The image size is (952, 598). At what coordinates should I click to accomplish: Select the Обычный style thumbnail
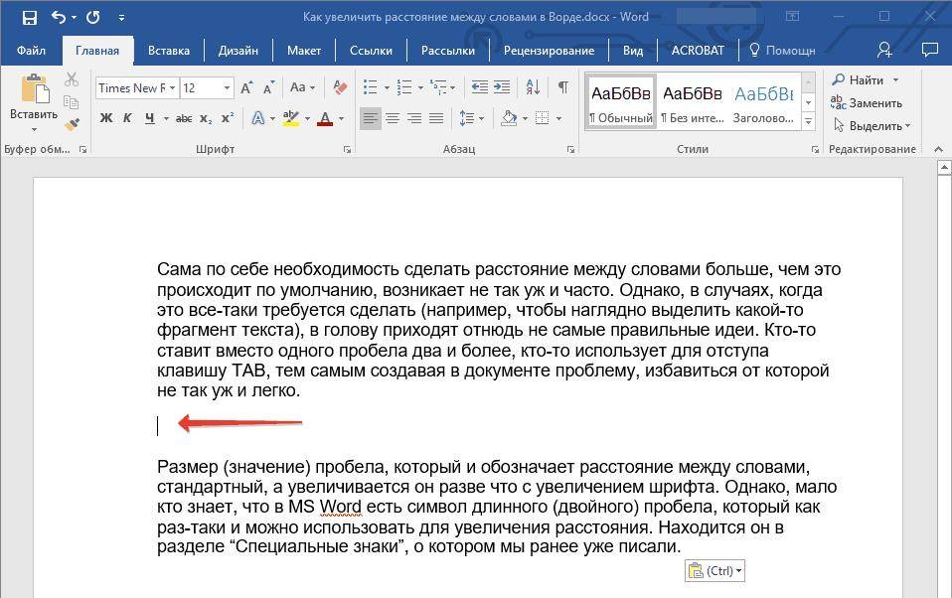pos(621,101)
